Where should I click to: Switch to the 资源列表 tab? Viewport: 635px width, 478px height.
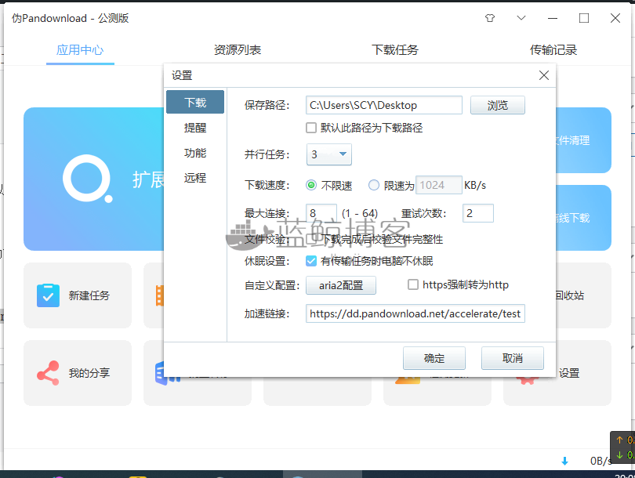click(x=238, y=50)
